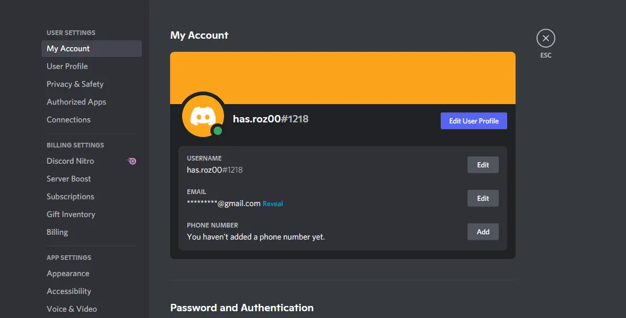
Task: Click the masked @gmail.com email text
Action: click(x=223, y=203)
